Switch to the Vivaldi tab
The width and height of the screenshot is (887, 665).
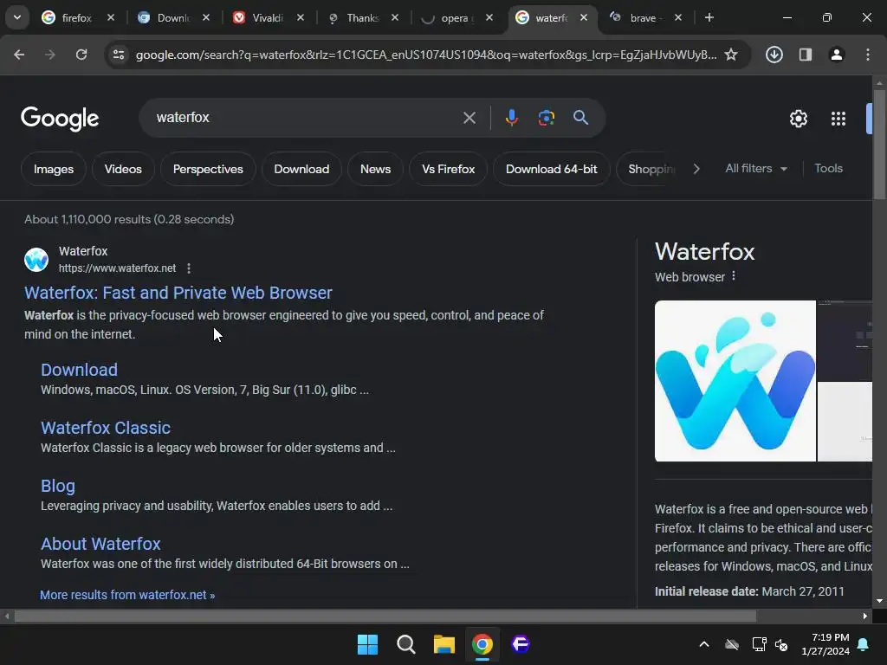point(268,18)
